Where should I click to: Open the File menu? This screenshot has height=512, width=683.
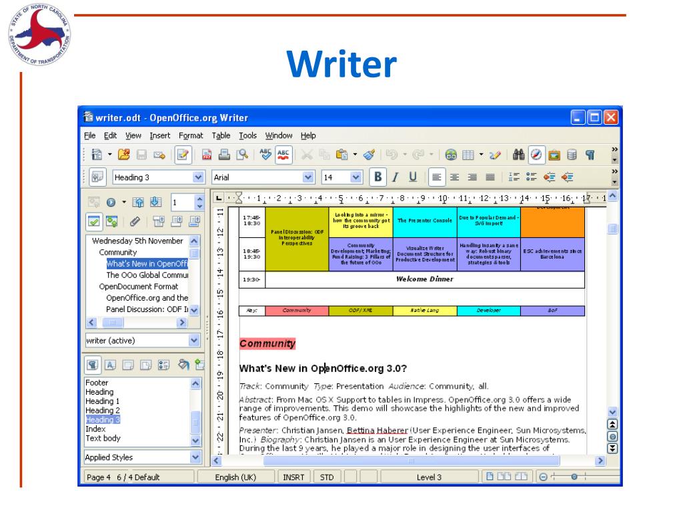90,135
